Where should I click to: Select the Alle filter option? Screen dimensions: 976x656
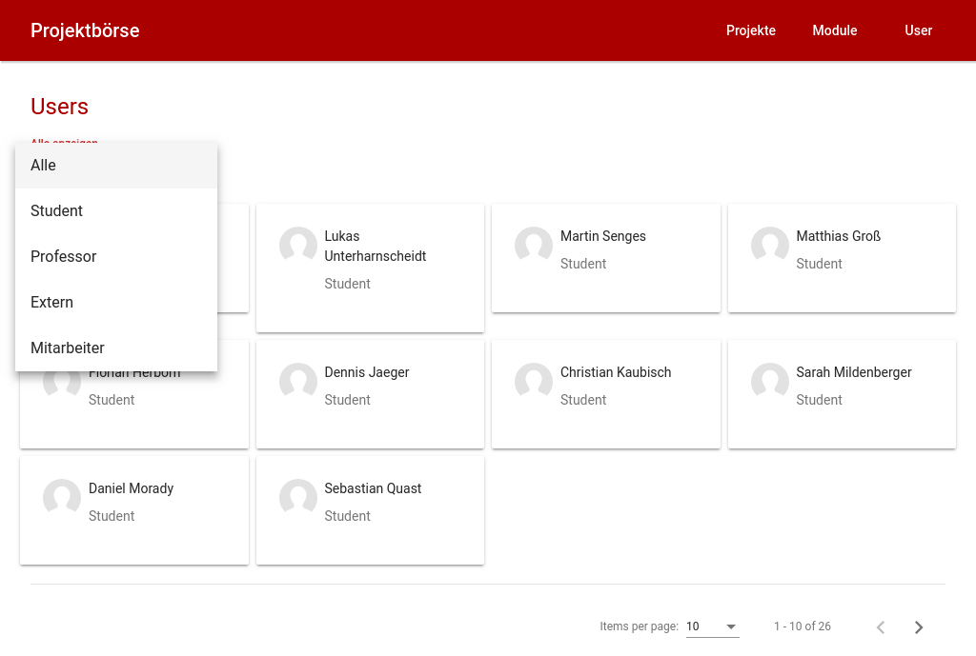coord(116,166)
